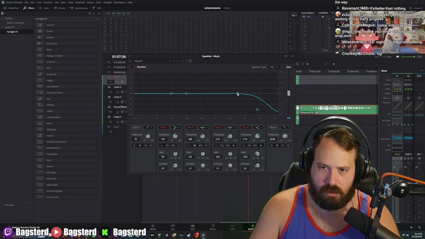Open Band 2 filter shape dropdown
This screenshot has width=425, height=239.
coord(176,127)
